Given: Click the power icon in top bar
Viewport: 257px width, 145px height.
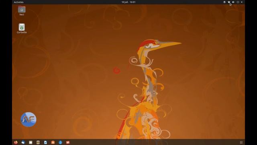Looking at the screenshot, I should click(238, 2).
